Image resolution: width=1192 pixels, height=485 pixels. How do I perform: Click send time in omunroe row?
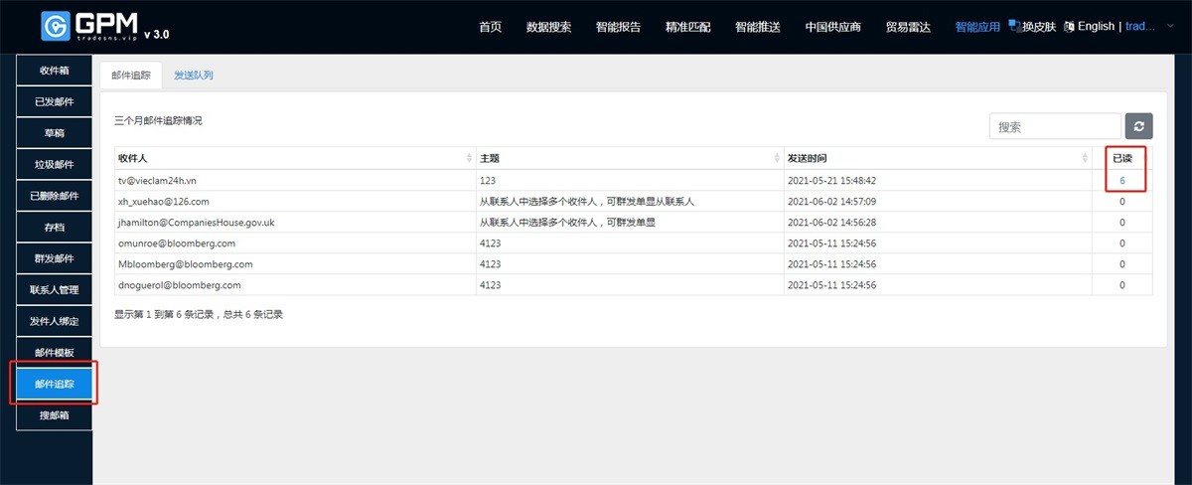tap(831, 242)
